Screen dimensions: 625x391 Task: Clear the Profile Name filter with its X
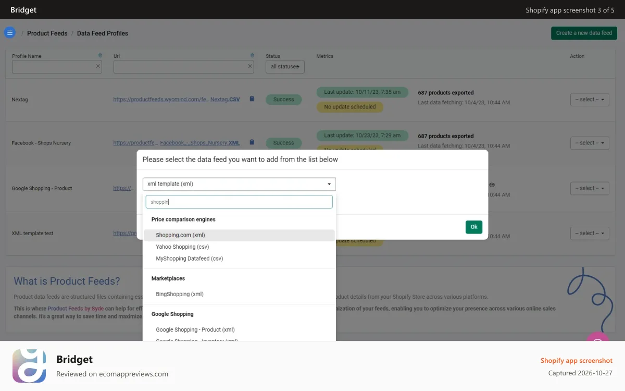click(98, 66)
